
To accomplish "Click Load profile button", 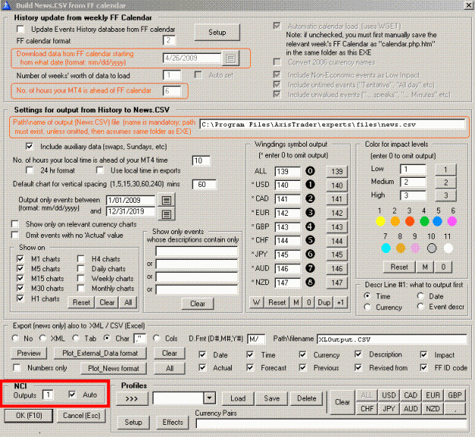I will tap(238, 398).
